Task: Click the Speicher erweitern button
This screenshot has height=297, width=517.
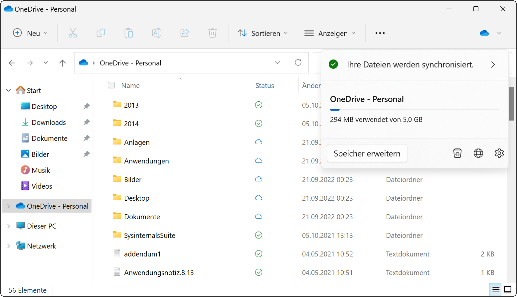Action: click(367, 153)
